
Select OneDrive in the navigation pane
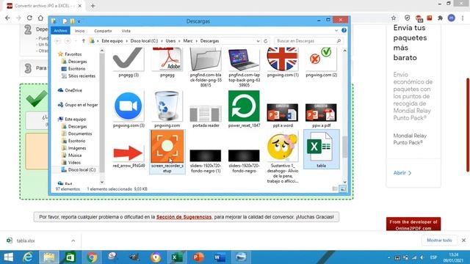(x=73, y=90)
